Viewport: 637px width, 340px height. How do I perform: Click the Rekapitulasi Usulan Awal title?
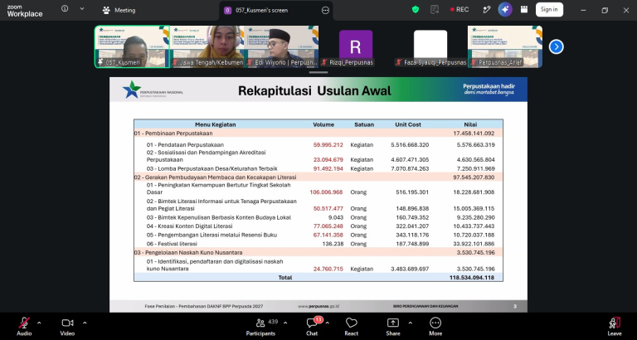click(314, 90)
